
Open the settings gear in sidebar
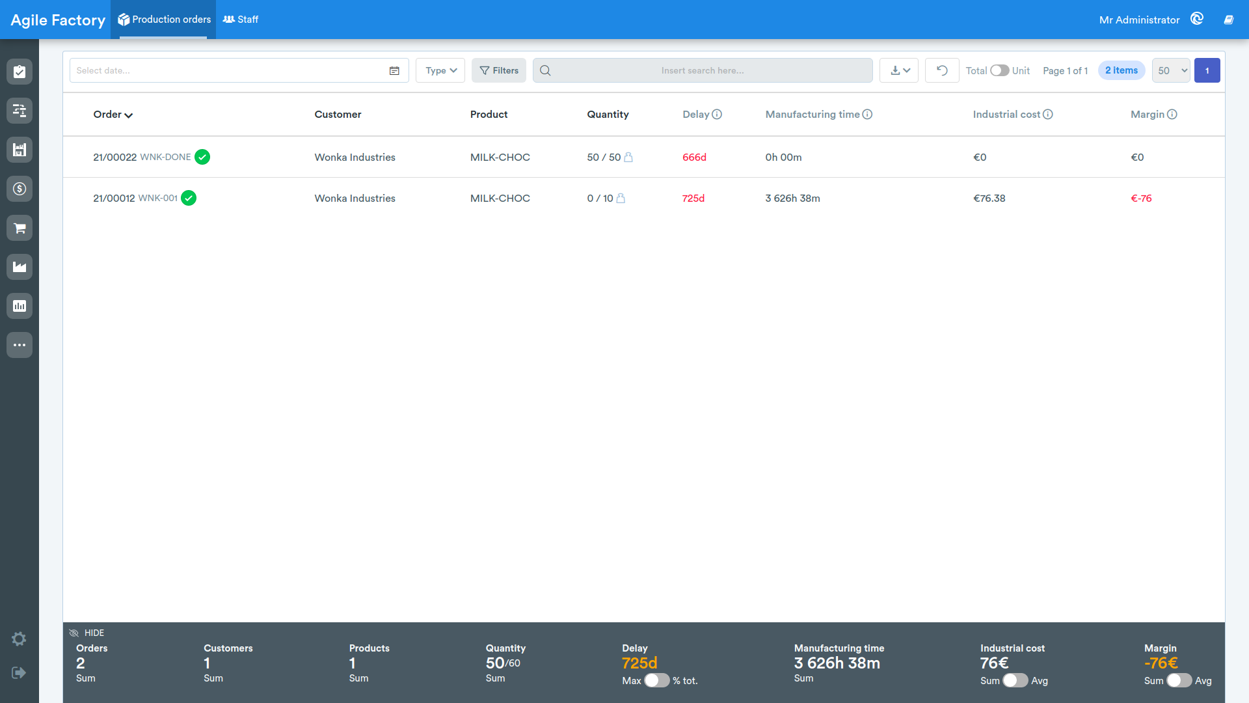tap(19, 639)
